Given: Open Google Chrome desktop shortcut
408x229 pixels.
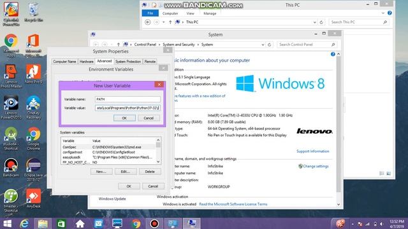Looking at the screenshot, I should pyautogui.click(x=33, y=139).
